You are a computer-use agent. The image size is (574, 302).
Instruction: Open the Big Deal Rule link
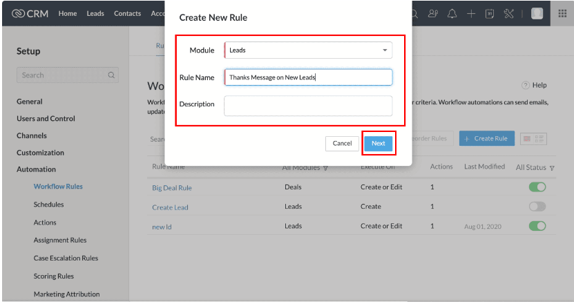[172, 188]
